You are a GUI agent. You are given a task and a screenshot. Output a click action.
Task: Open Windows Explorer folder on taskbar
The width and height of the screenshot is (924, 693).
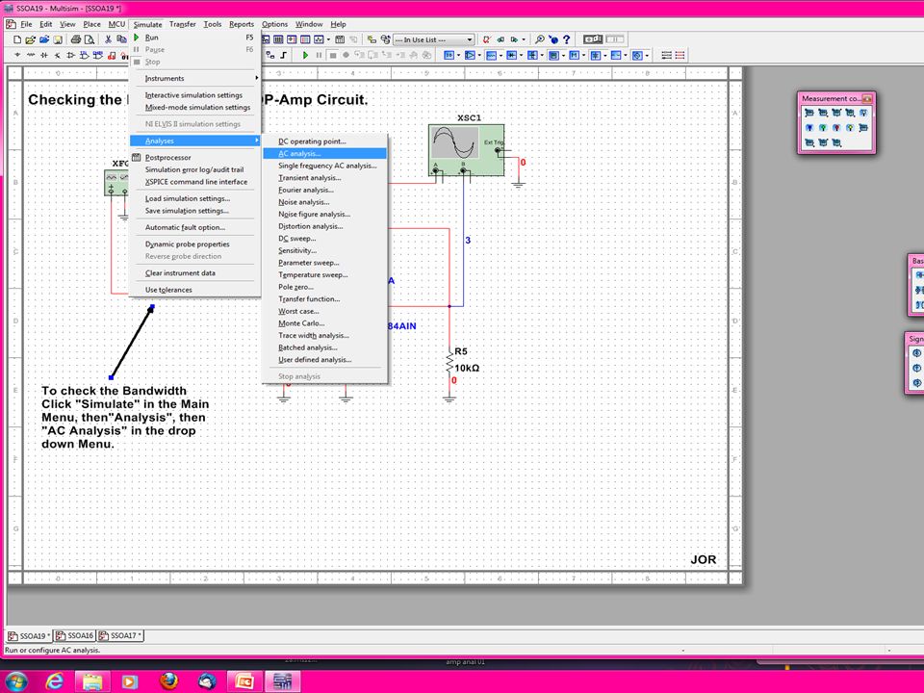coord(92,681)
